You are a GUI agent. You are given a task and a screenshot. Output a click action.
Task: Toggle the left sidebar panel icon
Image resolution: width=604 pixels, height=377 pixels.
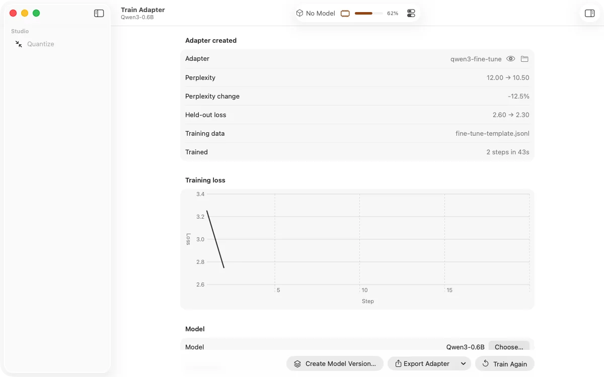click(99, 14)
